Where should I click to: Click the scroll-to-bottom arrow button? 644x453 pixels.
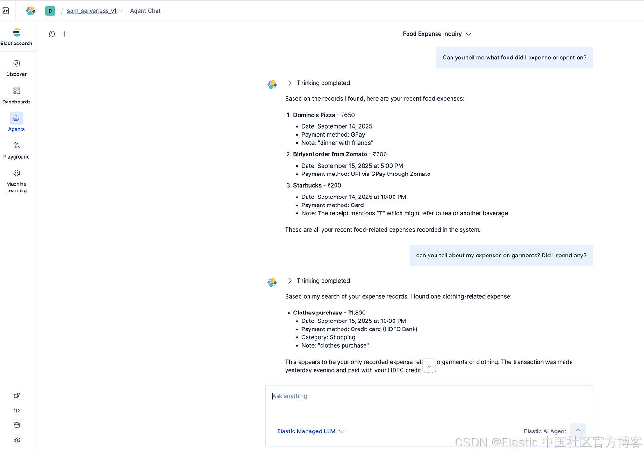(429, 365)
